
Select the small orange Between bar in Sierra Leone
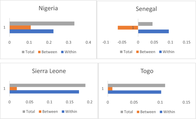click(13, 89)
